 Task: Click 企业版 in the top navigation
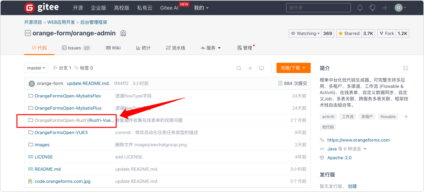[x=99, y=8]
